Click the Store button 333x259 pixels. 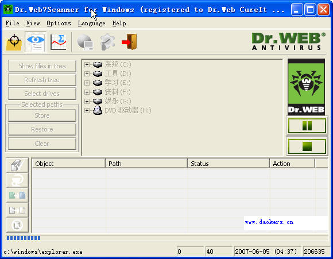42,115
